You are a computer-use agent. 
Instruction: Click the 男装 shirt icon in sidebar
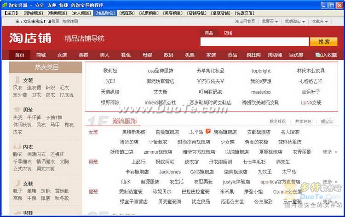[17, 110]
